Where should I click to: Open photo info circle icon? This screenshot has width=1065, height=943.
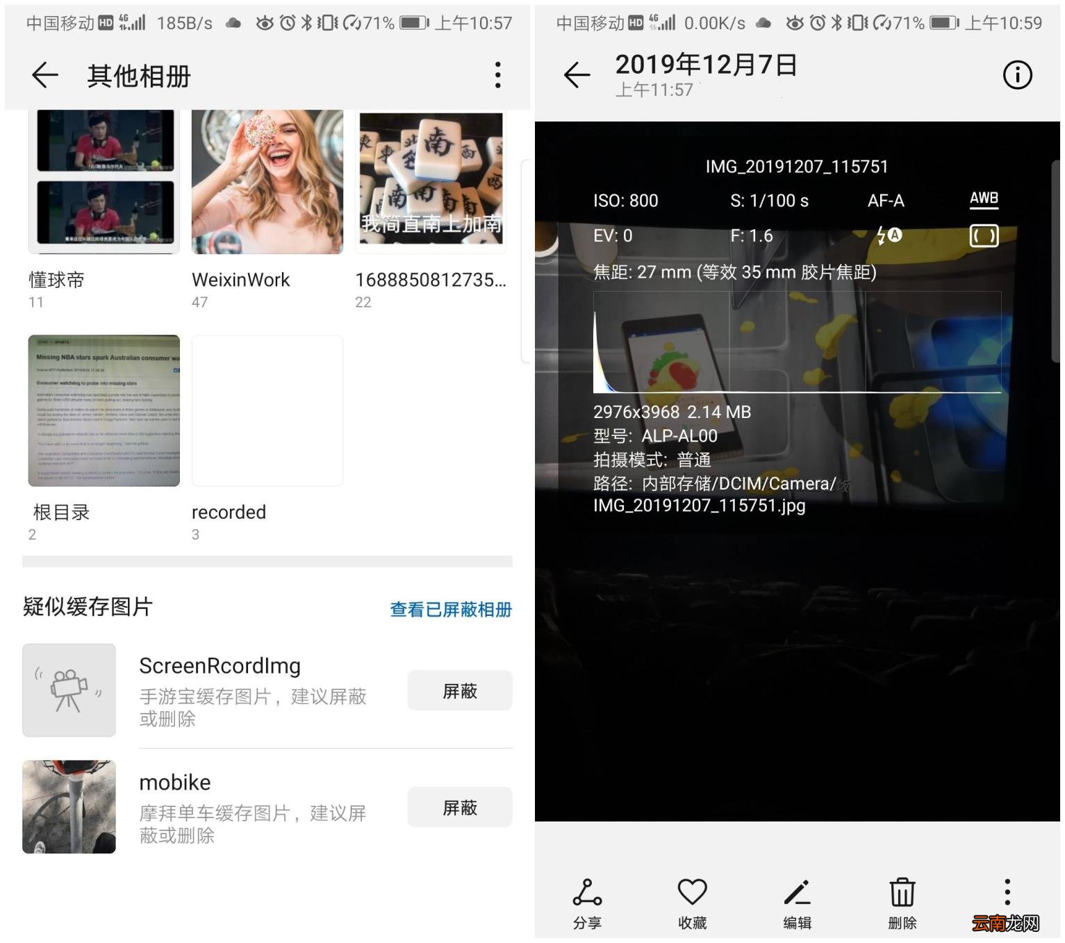(x=1018, y=75)
